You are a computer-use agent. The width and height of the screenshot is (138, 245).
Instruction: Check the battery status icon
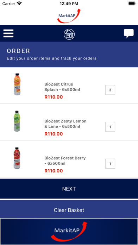[132, 4]
